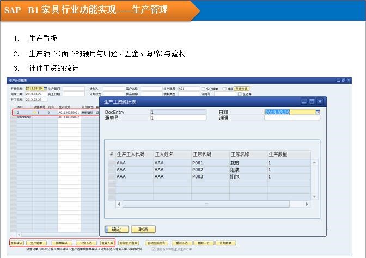Toggle the 仅已排单 checkbox
This screenshot has width=366, height=258.
tap(203, 88)
